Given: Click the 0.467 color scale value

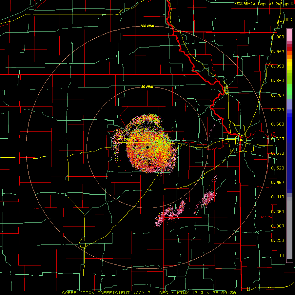Looking at the screenshot, I should click(278, 183).
